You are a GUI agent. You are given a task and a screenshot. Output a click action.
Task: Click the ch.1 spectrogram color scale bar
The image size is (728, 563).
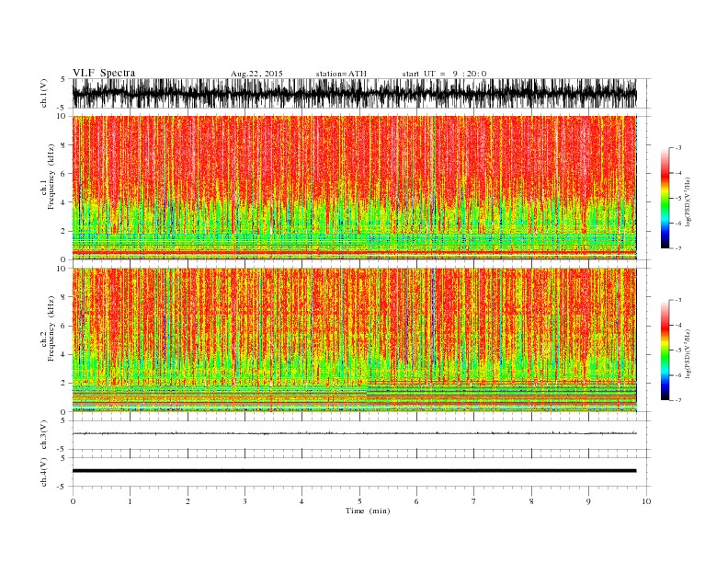pos(665,198)
